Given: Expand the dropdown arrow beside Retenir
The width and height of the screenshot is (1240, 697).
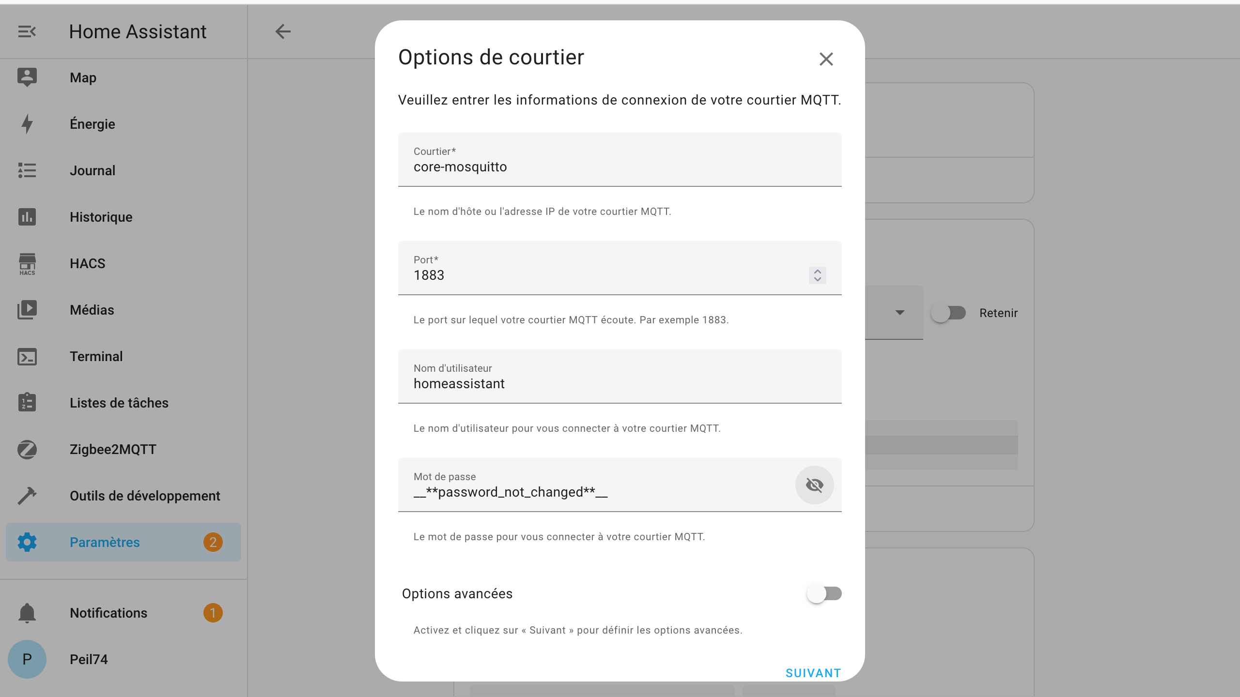Looking at the screenshot, I should pos(899,313).
